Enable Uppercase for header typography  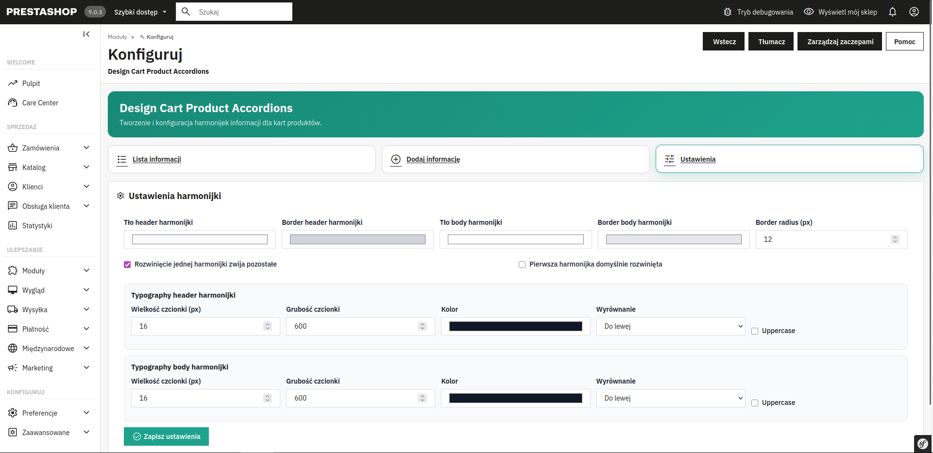tap(755, 331)
